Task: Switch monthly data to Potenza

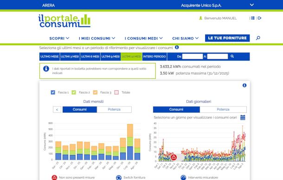Action: (x=114, y=110)
